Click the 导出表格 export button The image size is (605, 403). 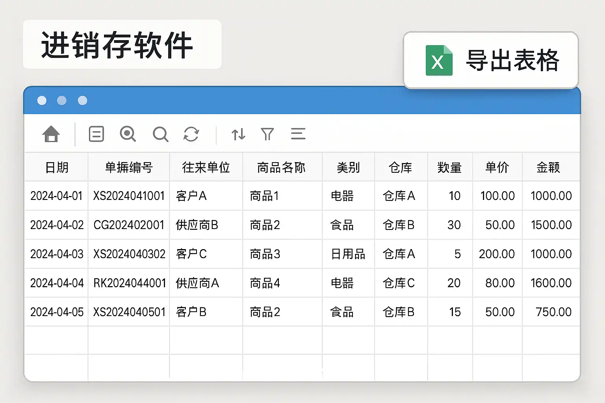[x=491, y=60]
